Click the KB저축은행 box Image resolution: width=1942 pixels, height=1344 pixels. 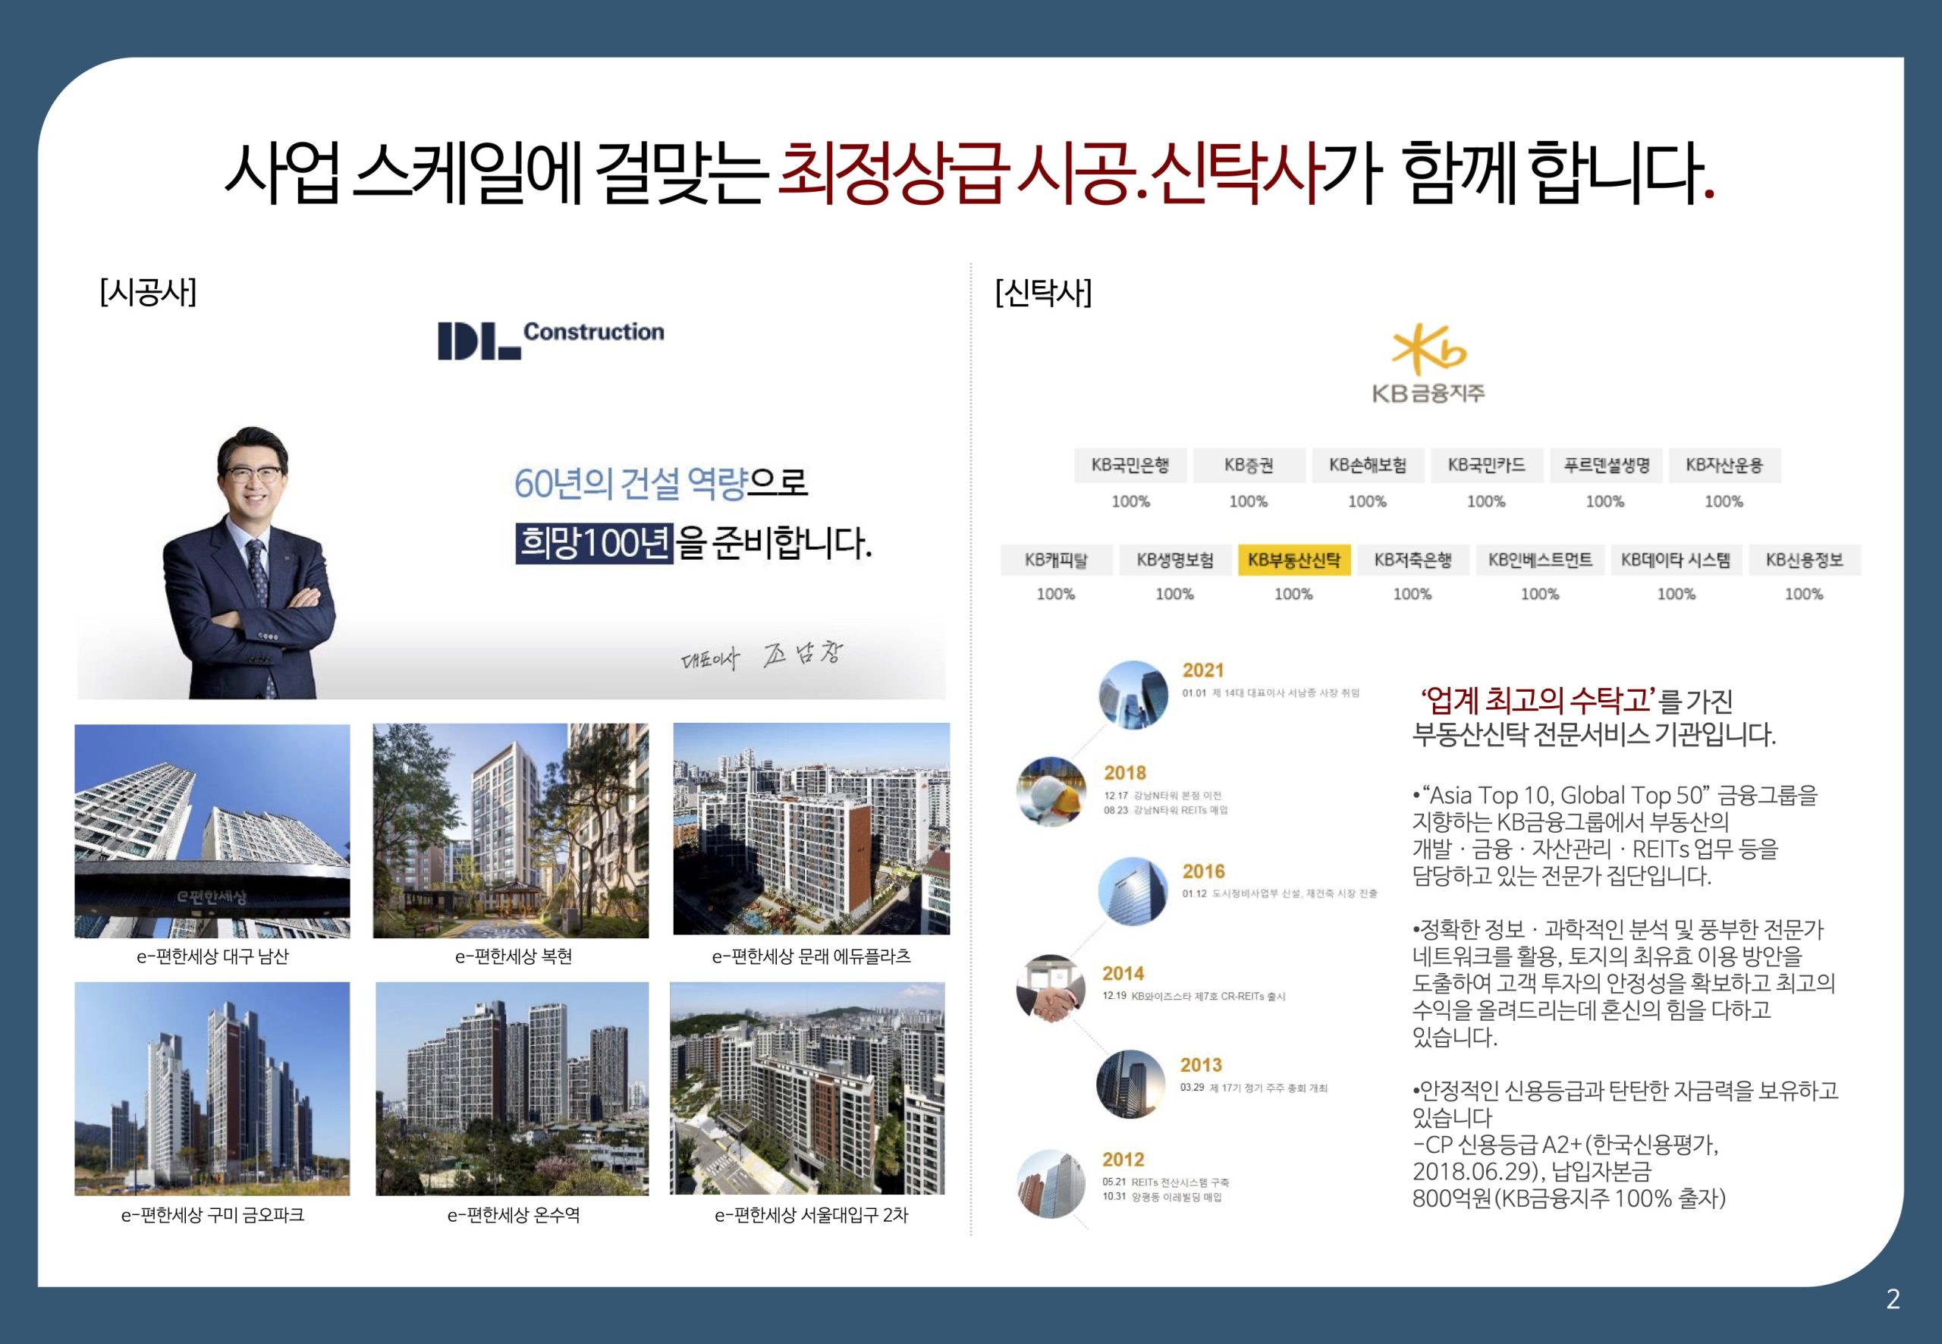(1413, 560)
